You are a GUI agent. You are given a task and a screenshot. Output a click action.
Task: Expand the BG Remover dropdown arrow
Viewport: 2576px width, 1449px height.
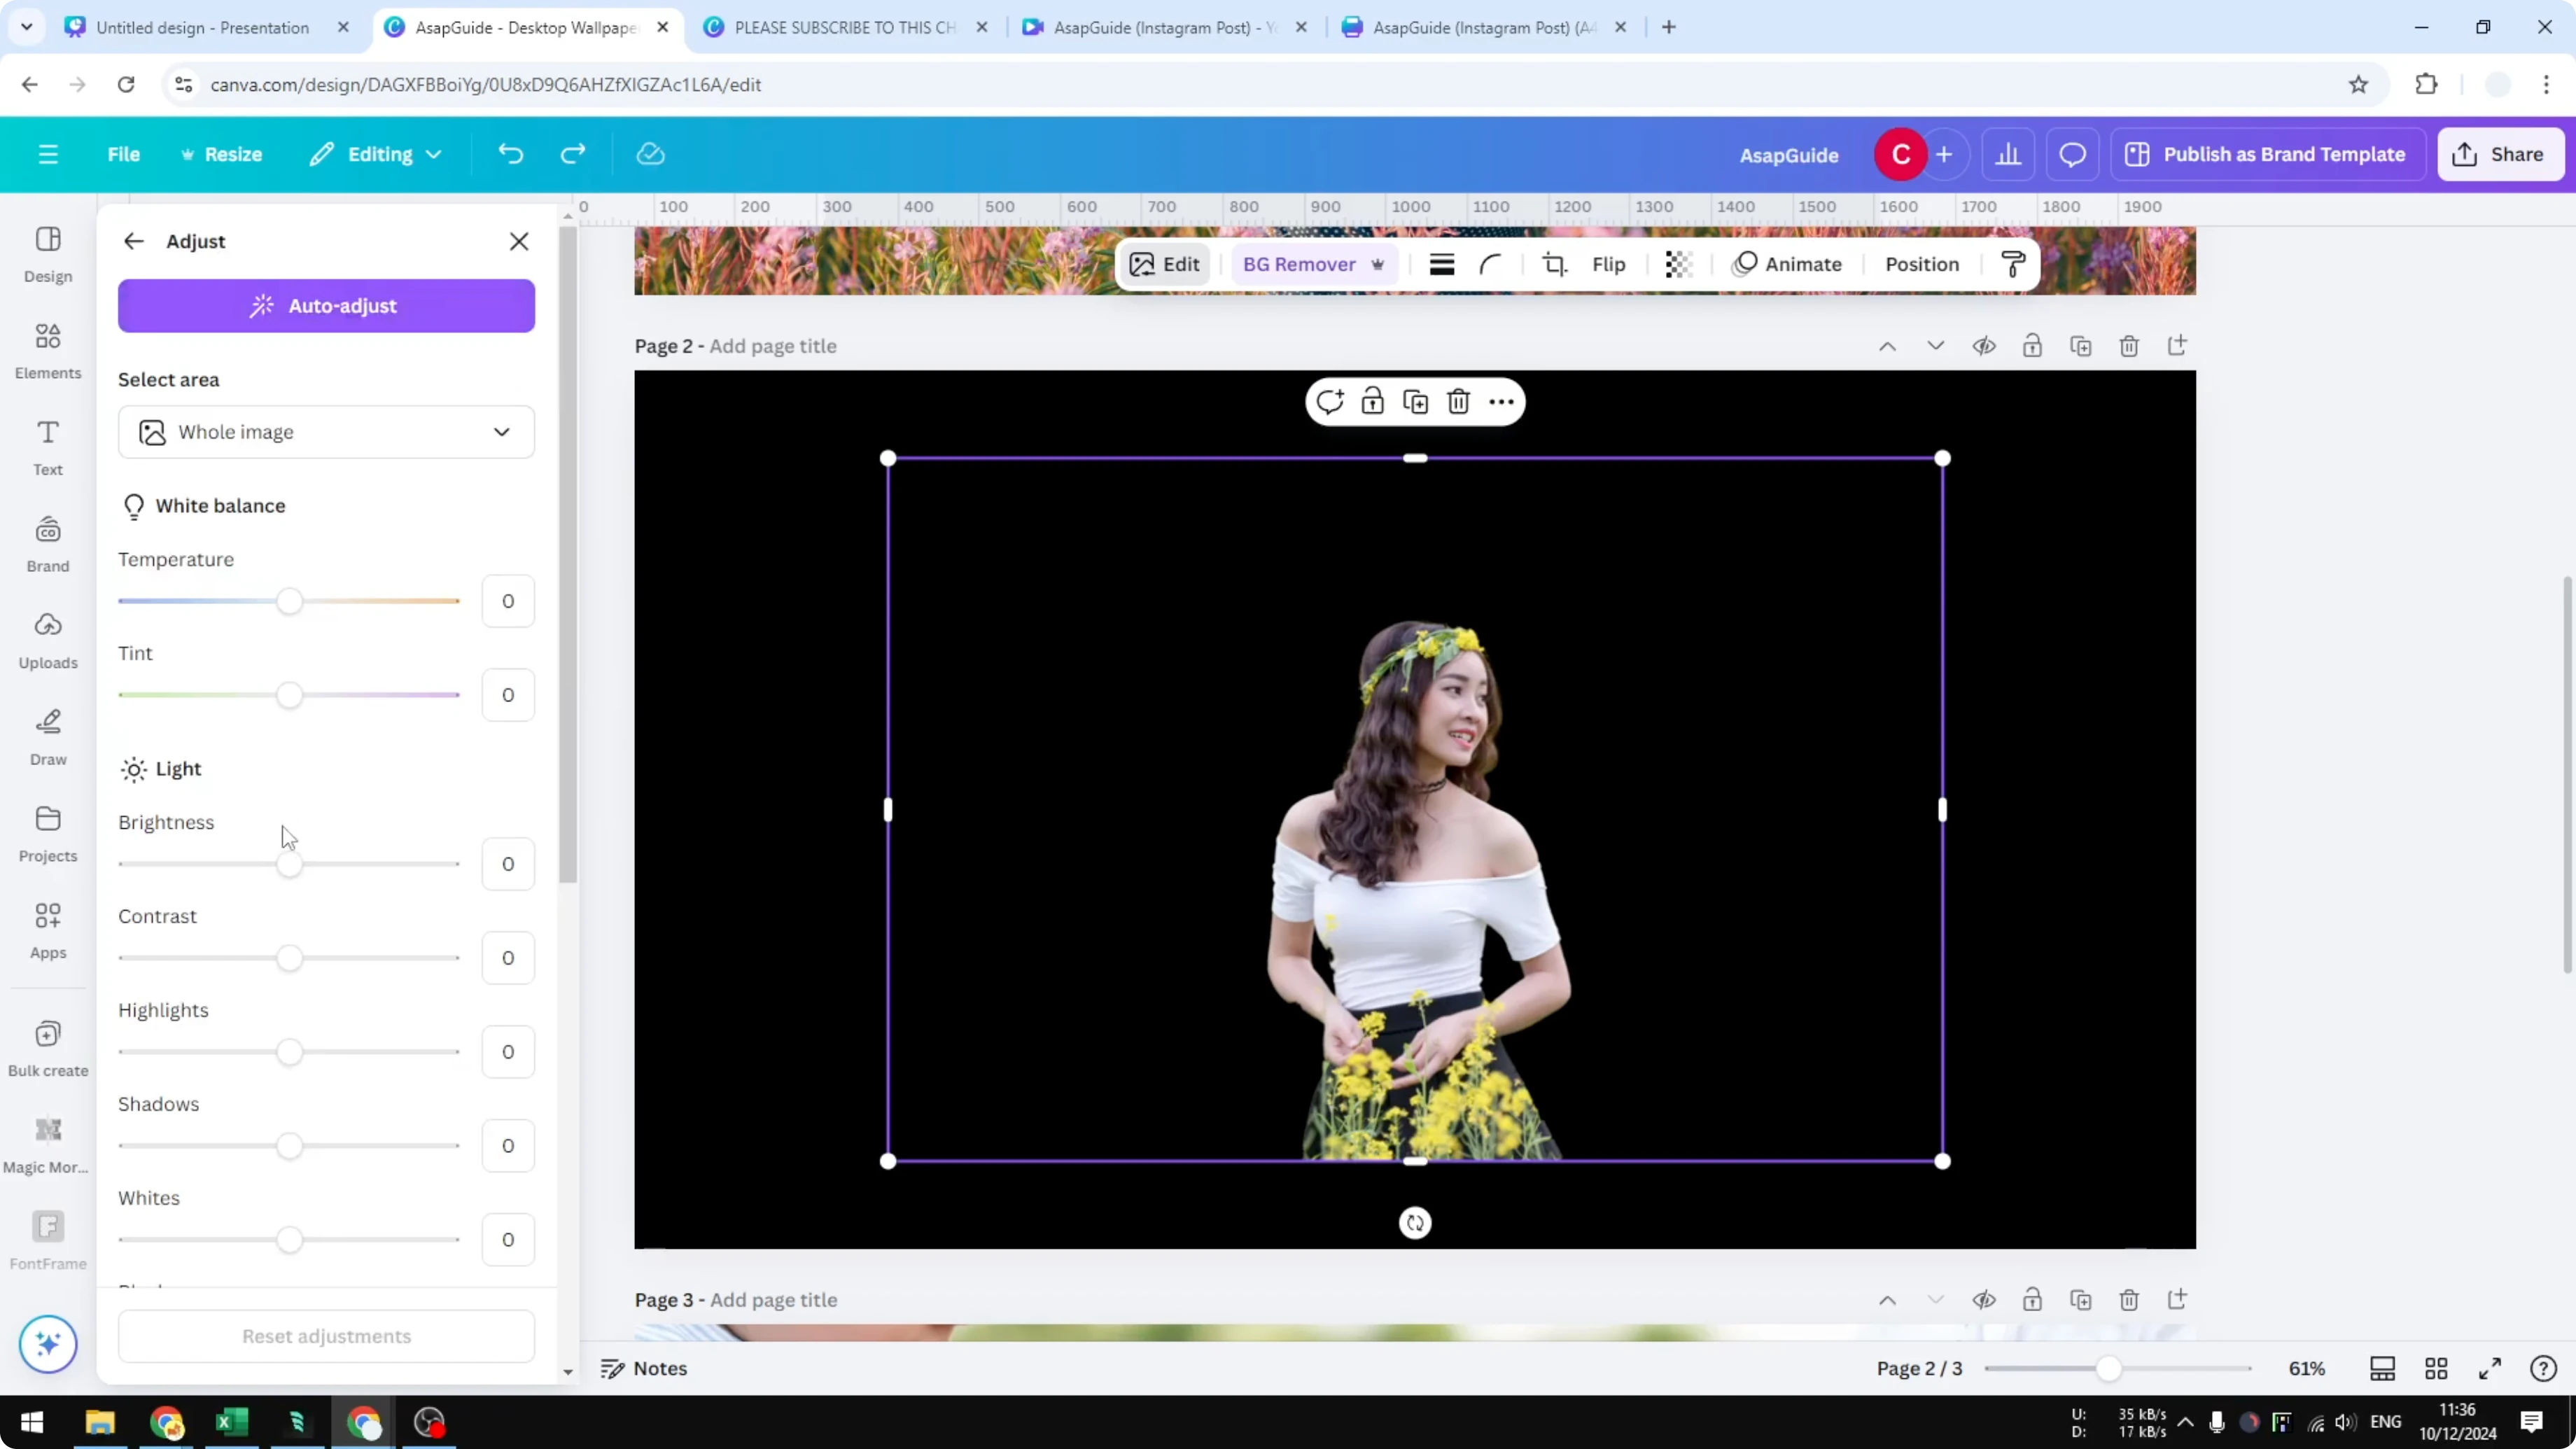(1379, 264)
